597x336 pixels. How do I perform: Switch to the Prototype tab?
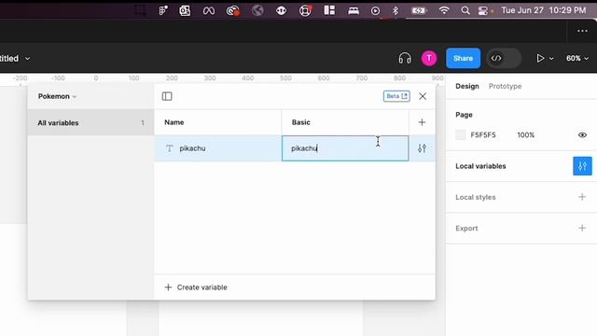tap(505, 86)
